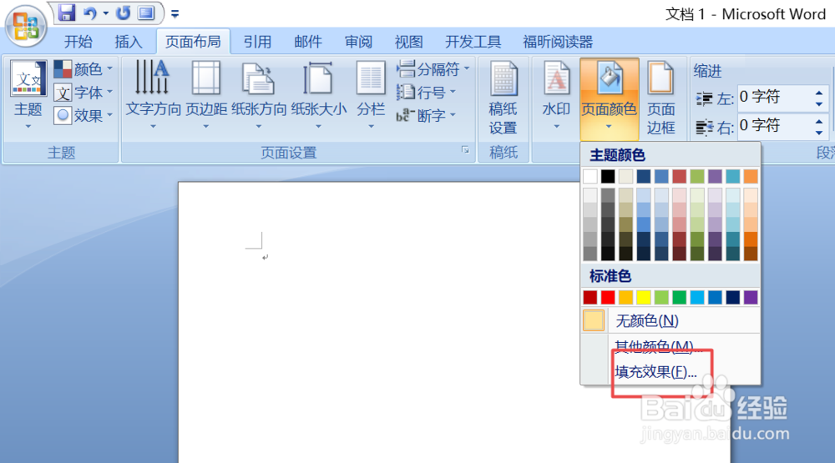This screenshot has width=835, height=463.
Task: Customize the Quick Access Toolbar
Action: (175, 14)
